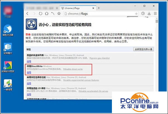Click the page vertical scrollbar thumb
Image resolution: width=168 pixels, height=114 pixels.
pyautogui.click(x=157, y=21)
